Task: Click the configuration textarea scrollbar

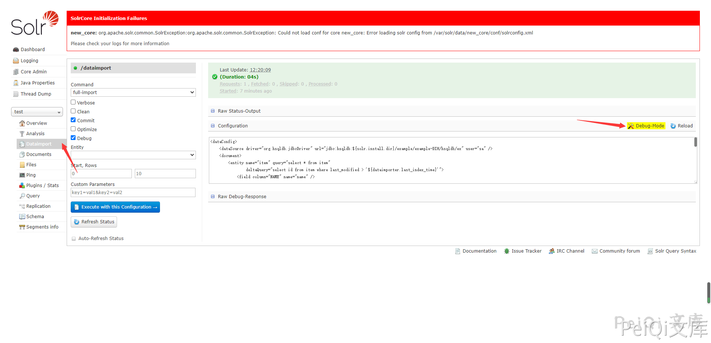Action: 695,142
